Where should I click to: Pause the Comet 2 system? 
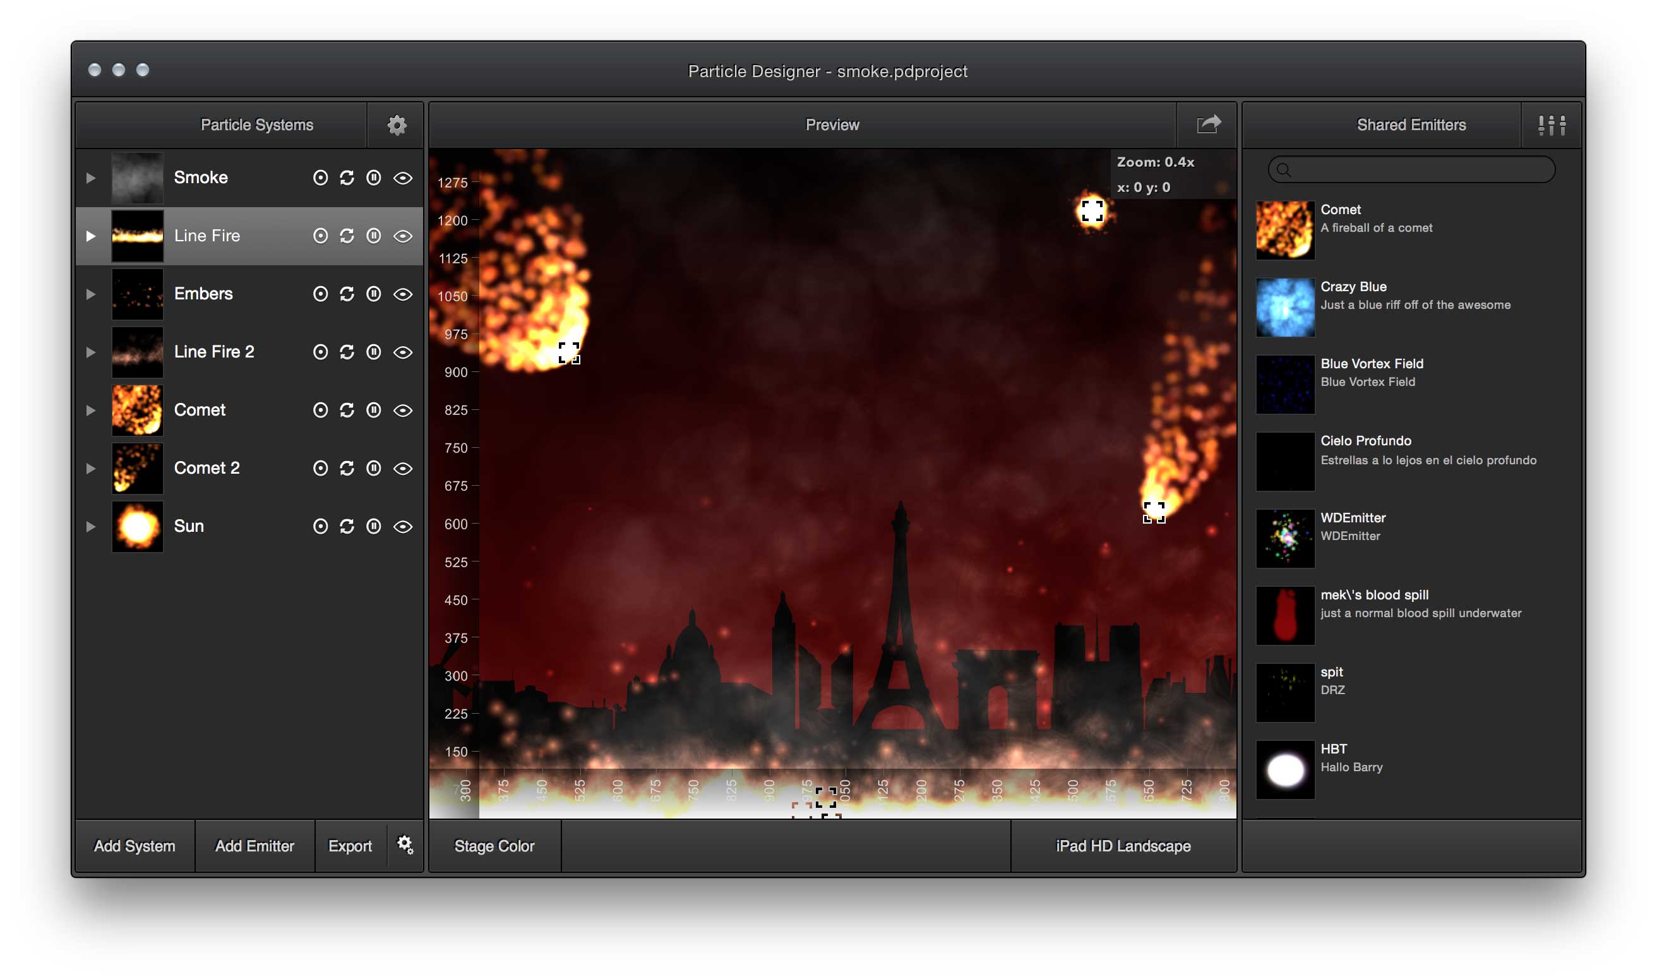373,468
